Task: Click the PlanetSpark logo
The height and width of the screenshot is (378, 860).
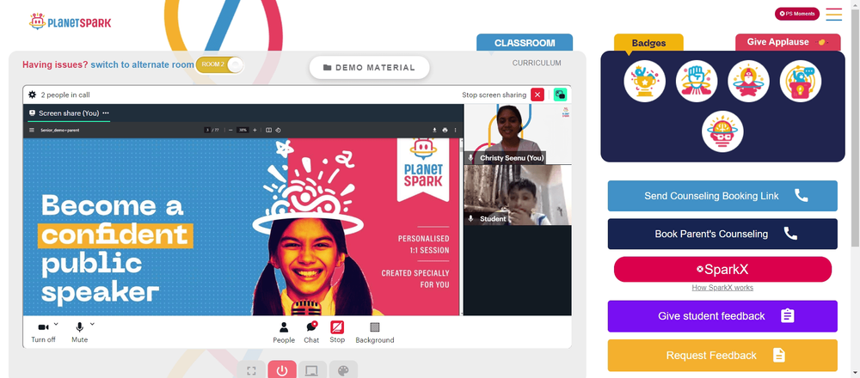Action: (x=71, y=22)
